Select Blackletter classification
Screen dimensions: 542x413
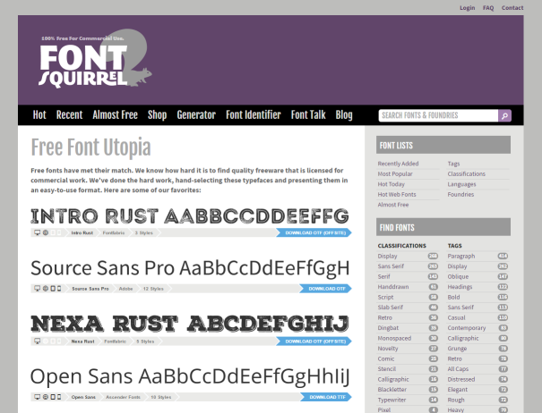pos(392,390)
